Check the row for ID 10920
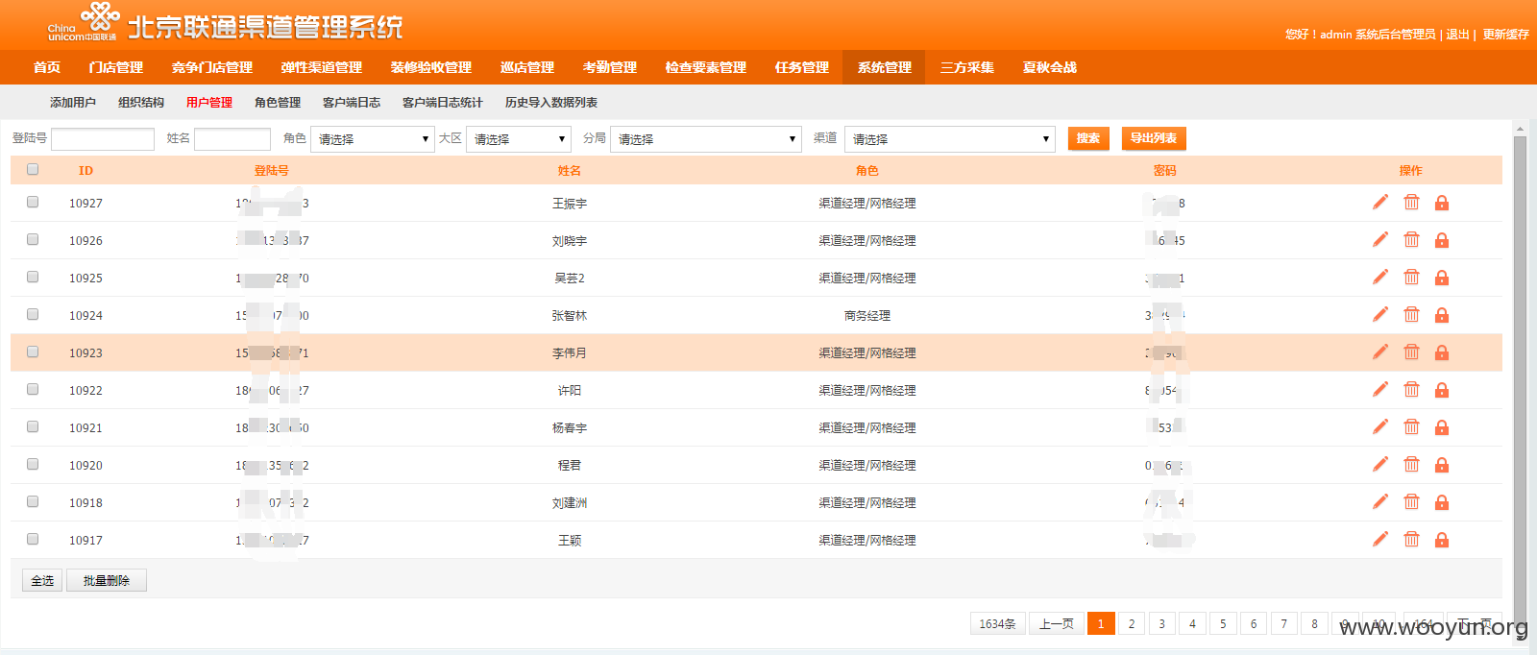Viewport: 1537px width, 655px height. tap(33, 464)
